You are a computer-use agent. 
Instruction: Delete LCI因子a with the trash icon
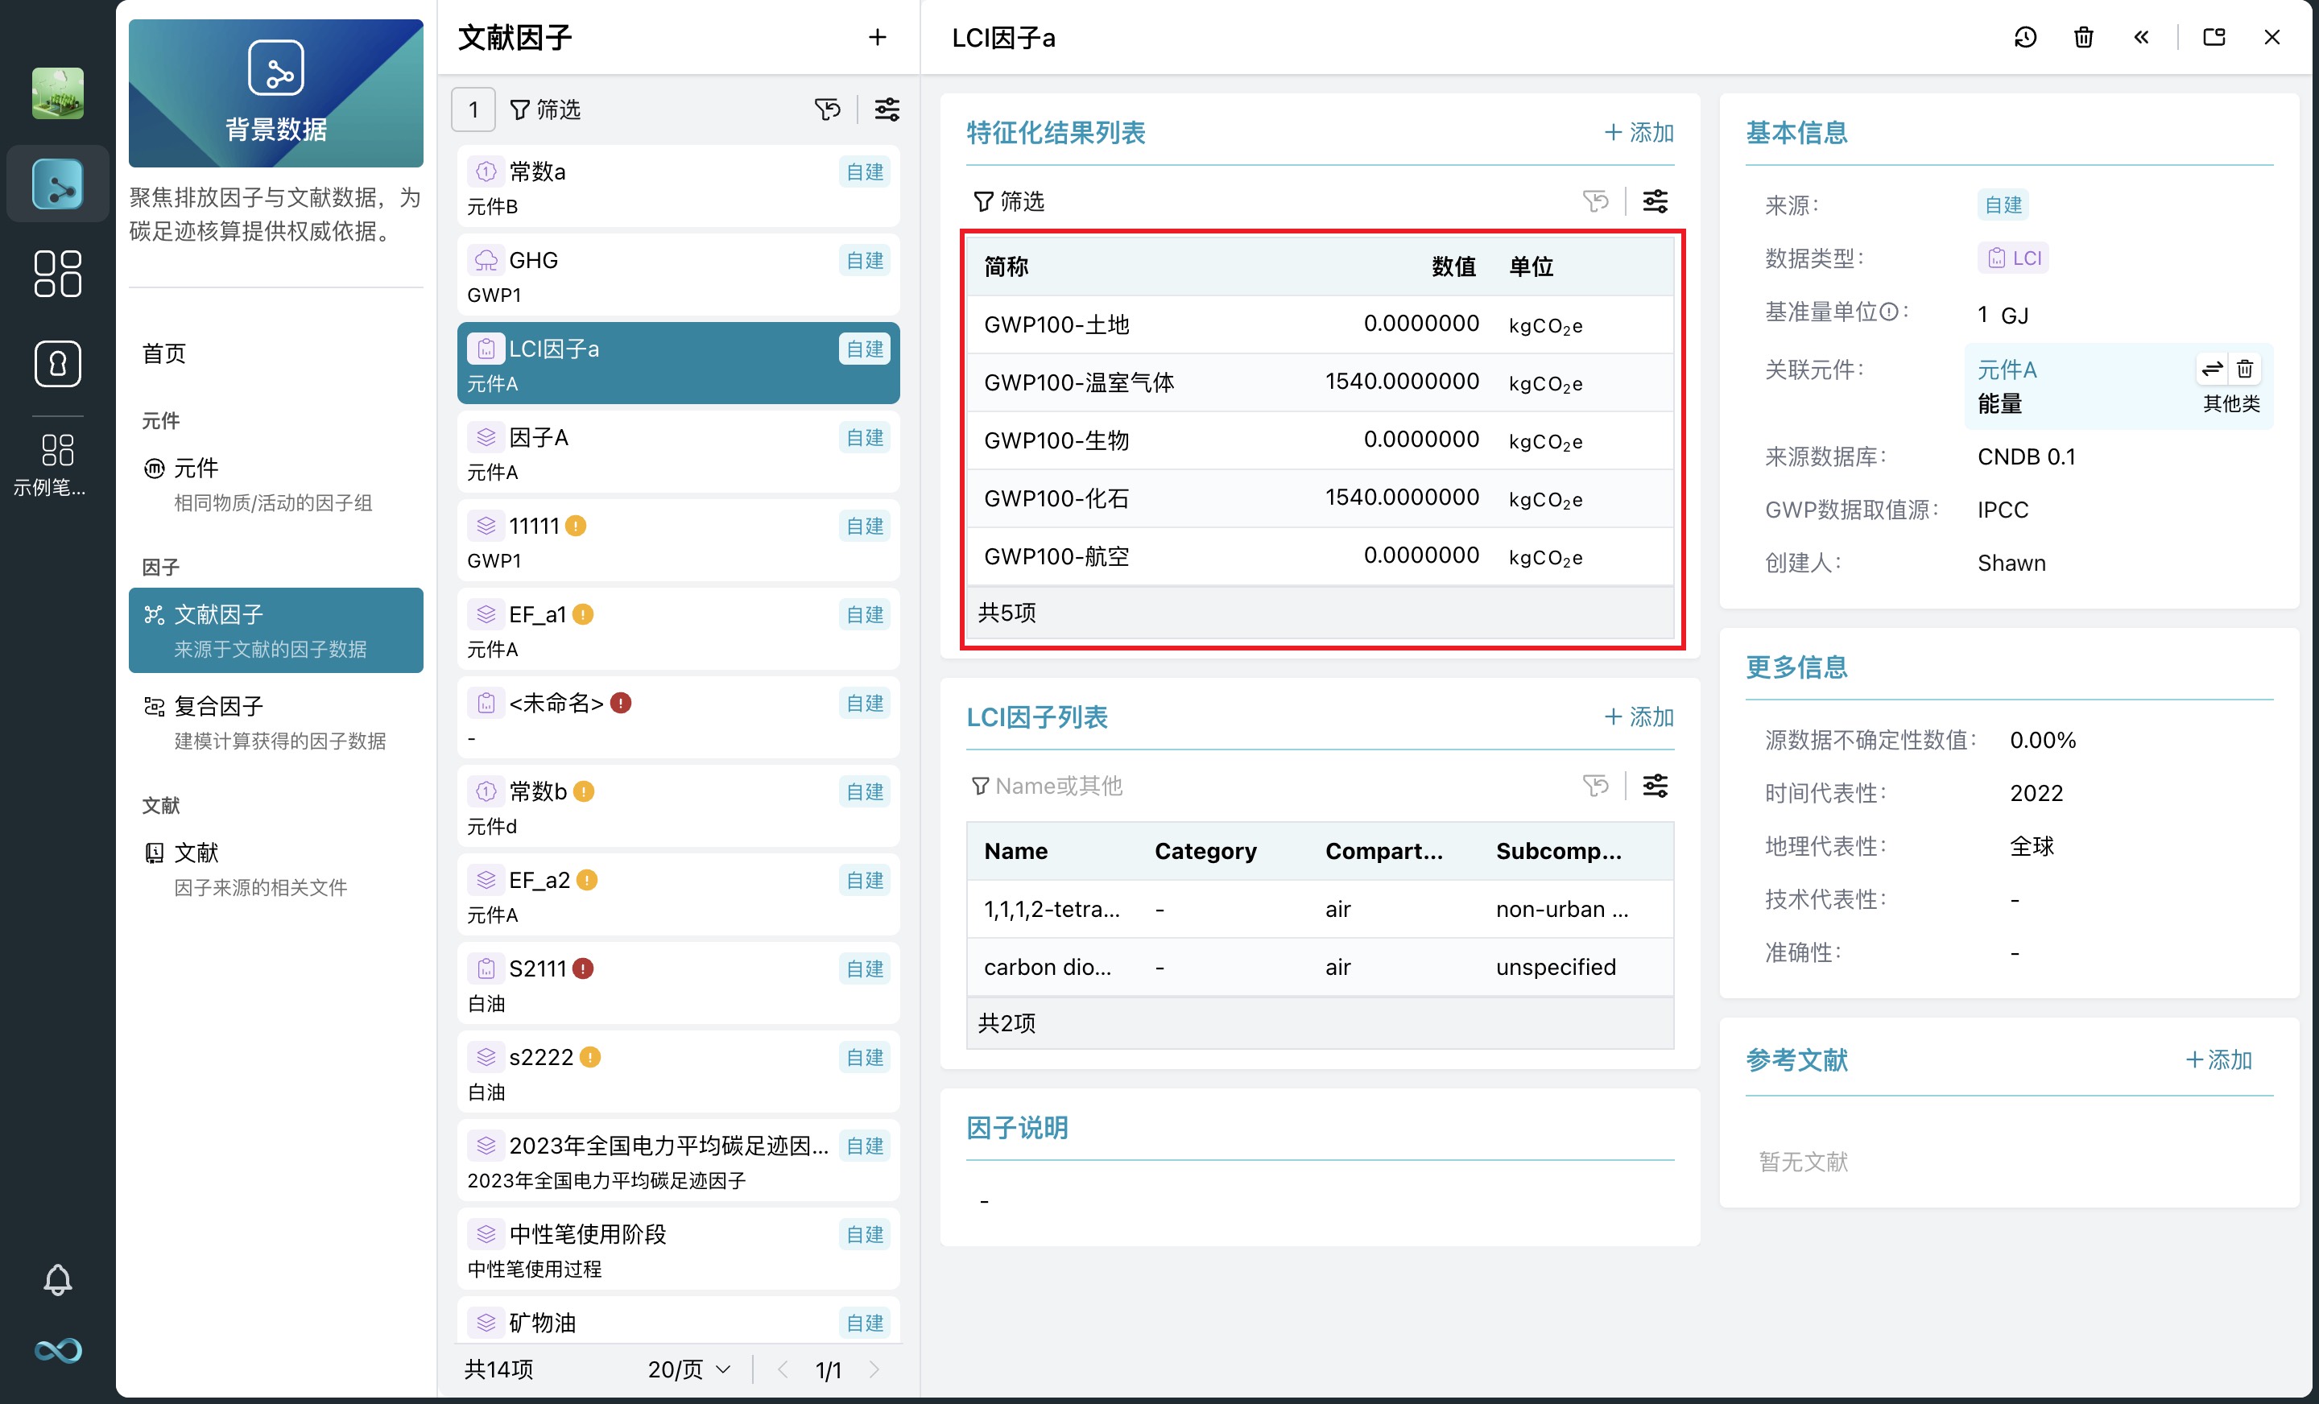(x=2083, y=38)
